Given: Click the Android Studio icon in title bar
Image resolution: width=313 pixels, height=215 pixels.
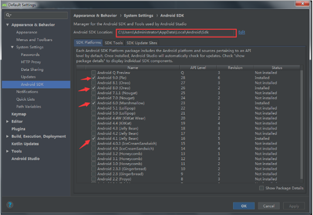Looking at the screenshot, I should (x=5, y=5).
